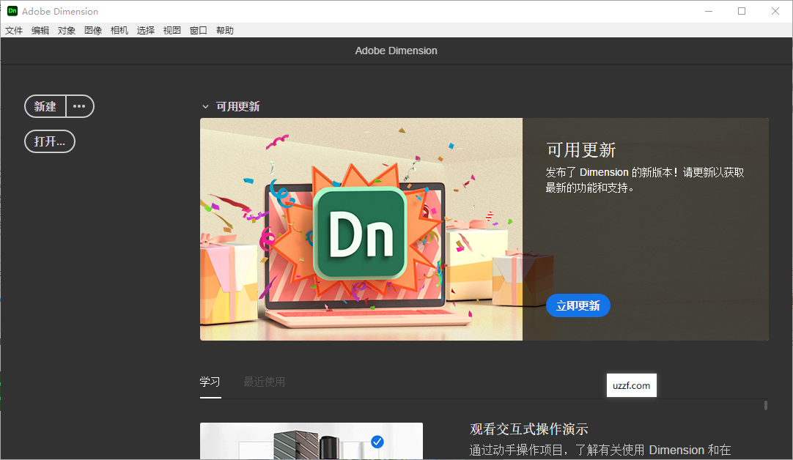Open the 图像 menu
This screenshot has width=793, height=460.
click(93, 30)
